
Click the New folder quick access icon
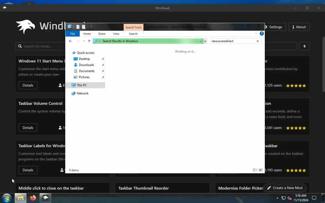[83, 27]
